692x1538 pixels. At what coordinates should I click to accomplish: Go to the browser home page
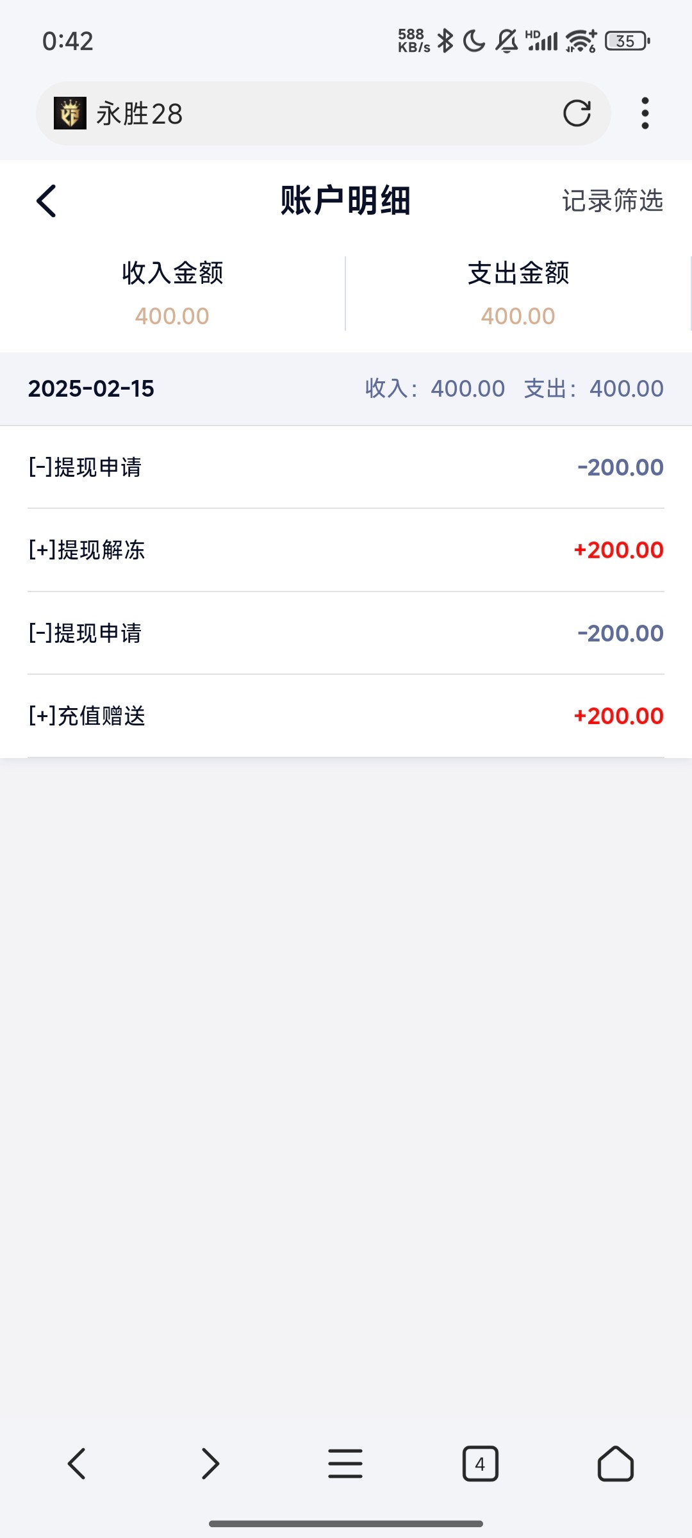pyautogui.click(x=615, y=1464)
